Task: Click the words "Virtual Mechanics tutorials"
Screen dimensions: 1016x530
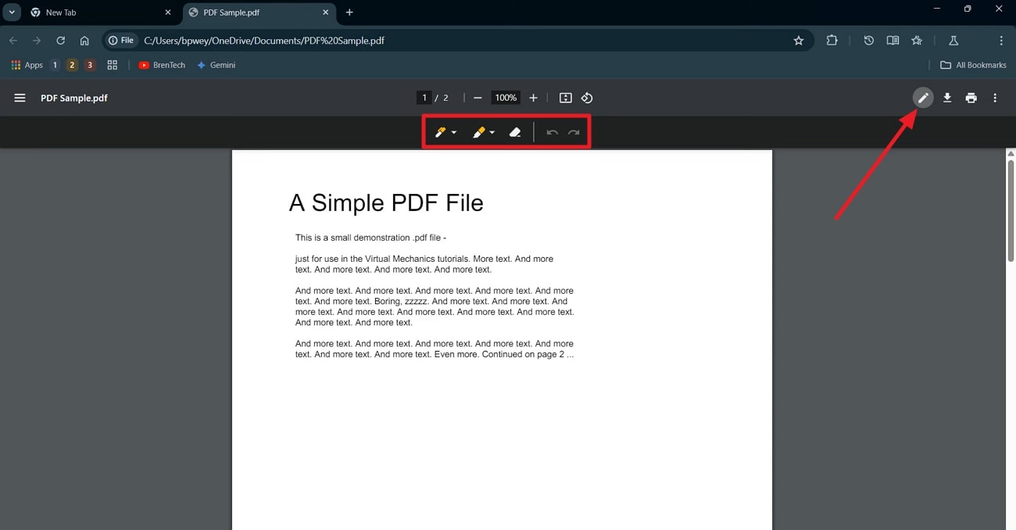Action: 417,259
